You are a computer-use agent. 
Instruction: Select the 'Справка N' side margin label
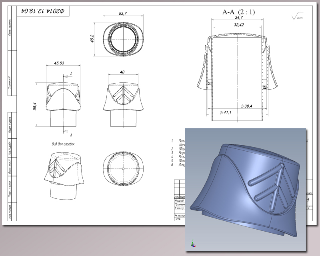(9, 83)
